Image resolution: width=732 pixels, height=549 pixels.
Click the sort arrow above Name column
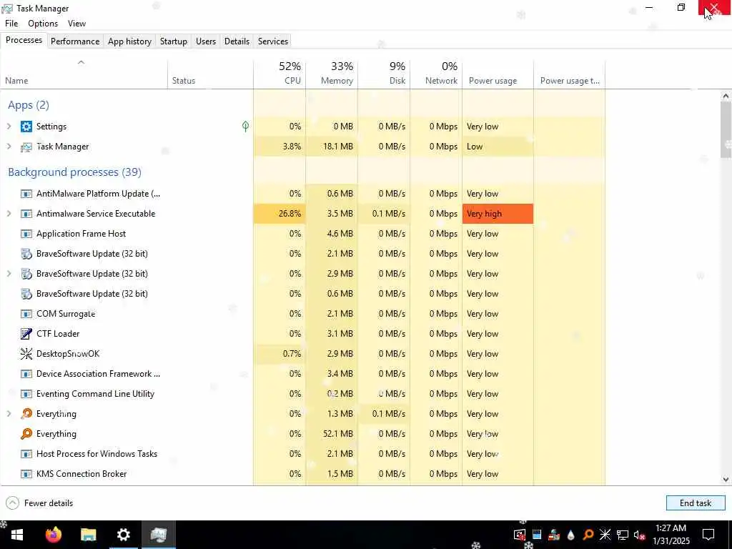[x=81, y=63]
